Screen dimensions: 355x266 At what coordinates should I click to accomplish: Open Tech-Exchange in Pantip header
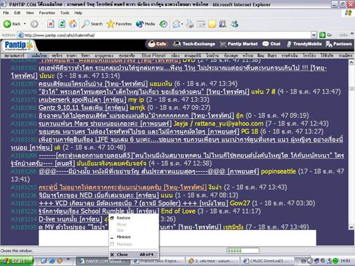pos(194,44)
